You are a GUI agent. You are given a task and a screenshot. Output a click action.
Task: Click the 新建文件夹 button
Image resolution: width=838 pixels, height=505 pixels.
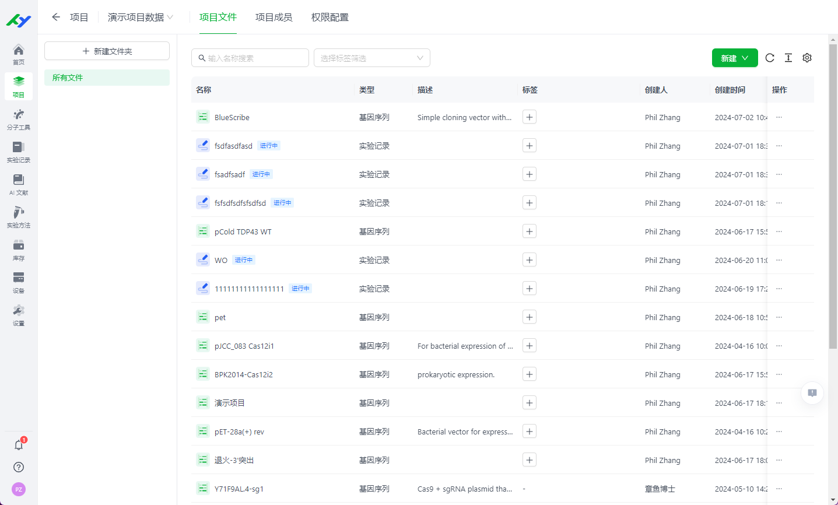click(107, 51)
